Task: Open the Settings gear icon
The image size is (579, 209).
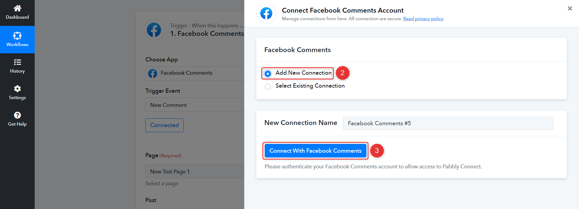Action: [x=17, y=89]
